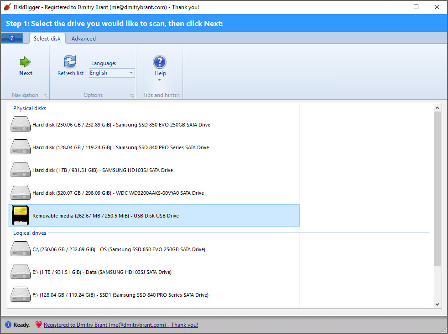448x334 pixels.
Task: Click the drive list scrollbar up arrow
Action: coord(437,108)
